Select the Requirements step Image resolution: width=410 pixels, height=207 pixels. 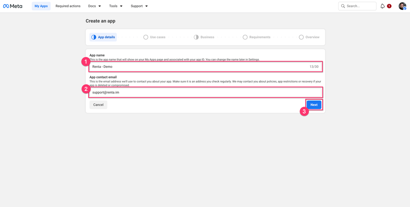257,37
